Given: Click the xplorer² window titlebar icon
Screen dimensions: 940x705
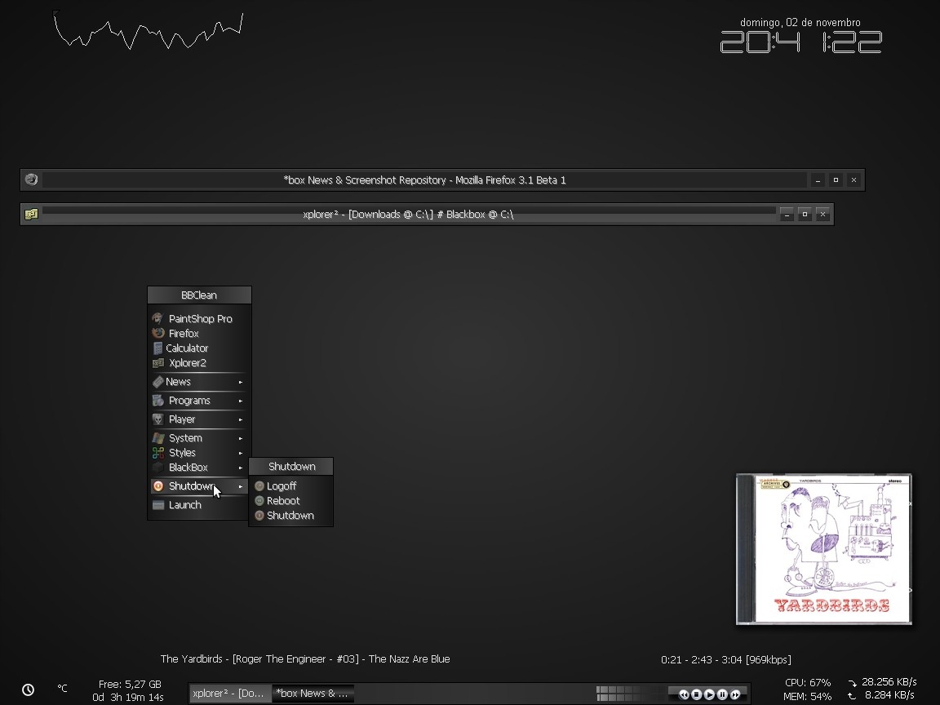Looking at the screenshot, I should 31,214.
